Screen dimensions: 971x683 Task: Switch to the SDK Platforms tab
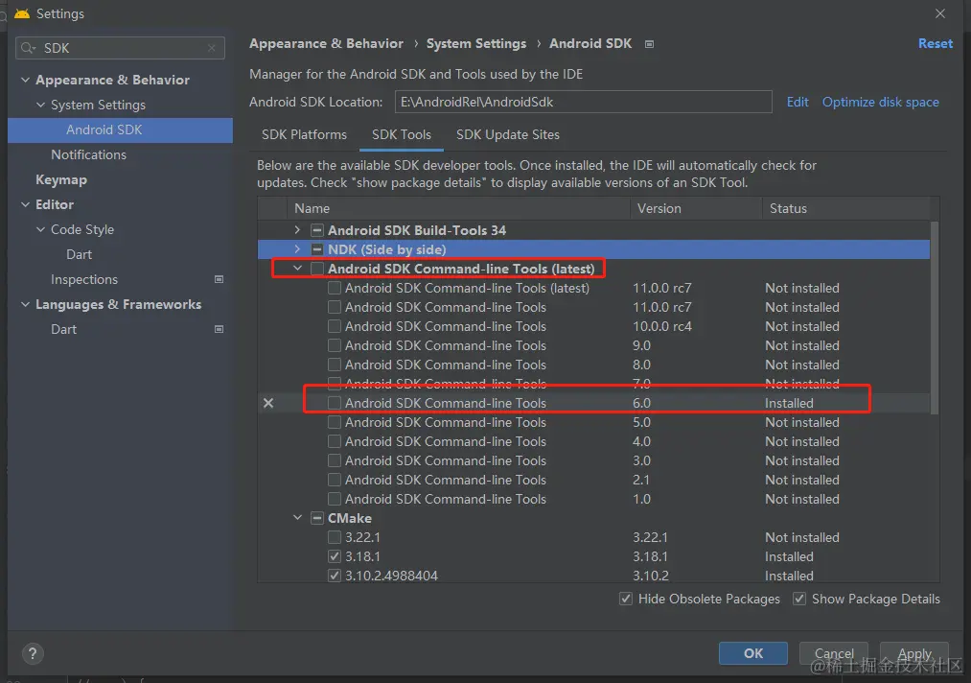coord(304,134)
